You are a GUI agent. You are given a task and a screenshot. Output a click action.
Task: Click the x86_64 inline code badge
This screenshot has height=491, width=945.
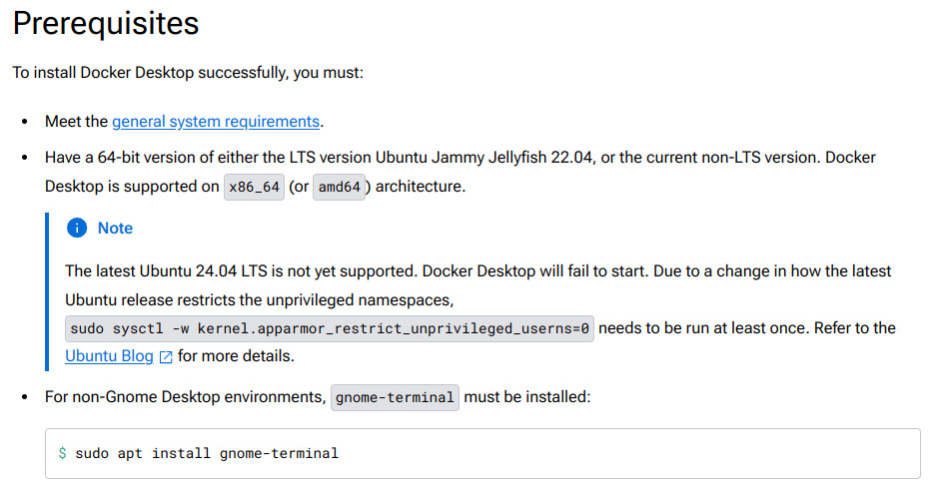pyautogui.click(x=254, y=188)
